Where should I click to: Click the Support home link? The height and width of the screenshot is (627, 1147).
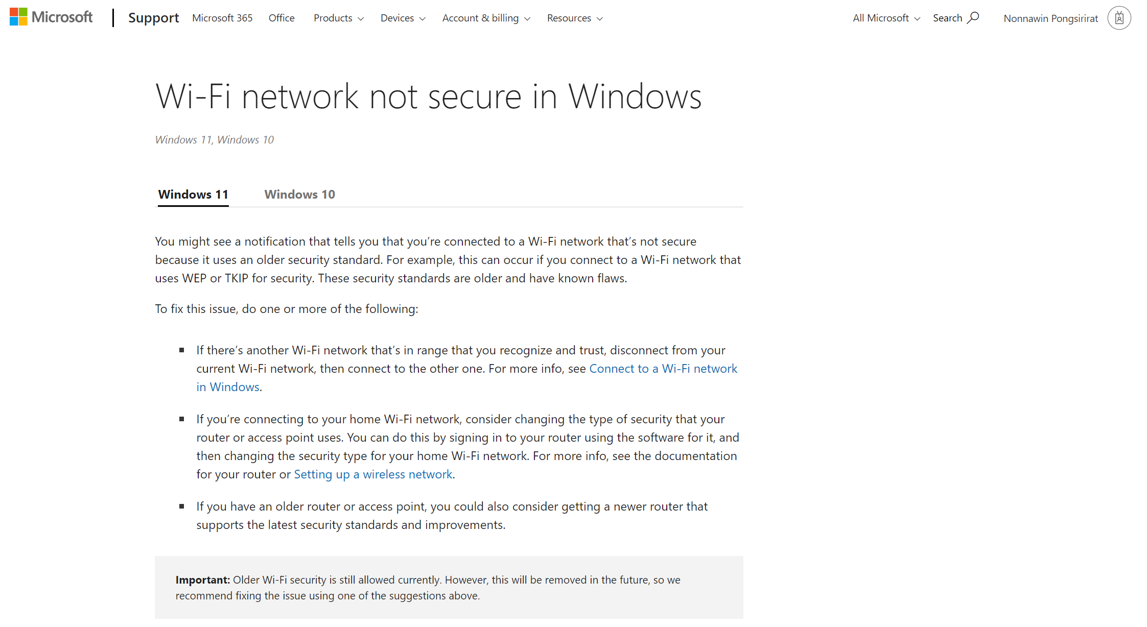pyautogui.click(x=153, y=18)
